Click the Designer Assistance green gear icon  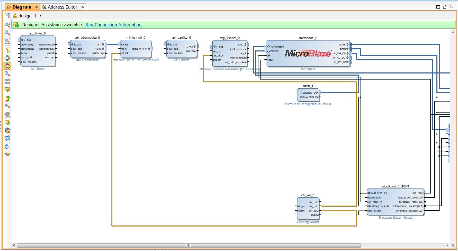[16, 25]
